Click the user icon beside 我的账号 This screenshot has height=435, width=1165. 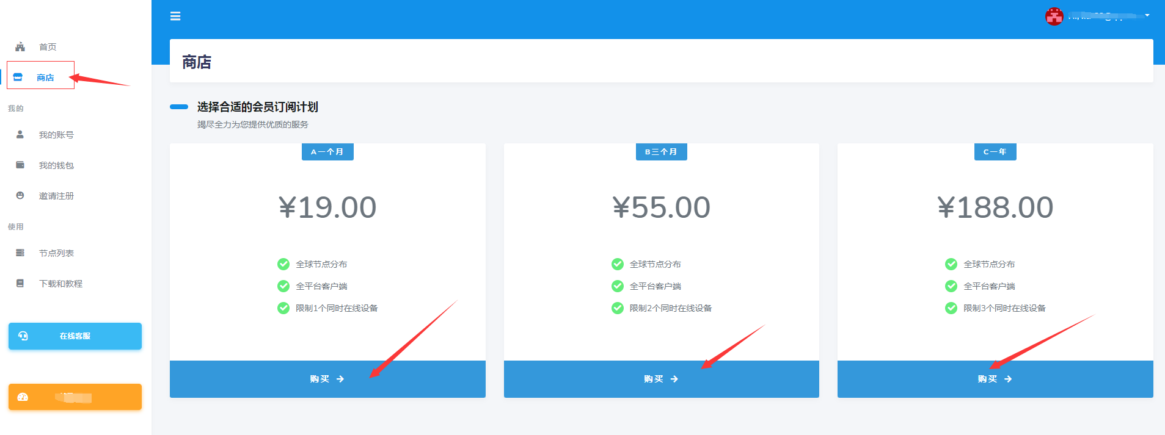(20, 134)
